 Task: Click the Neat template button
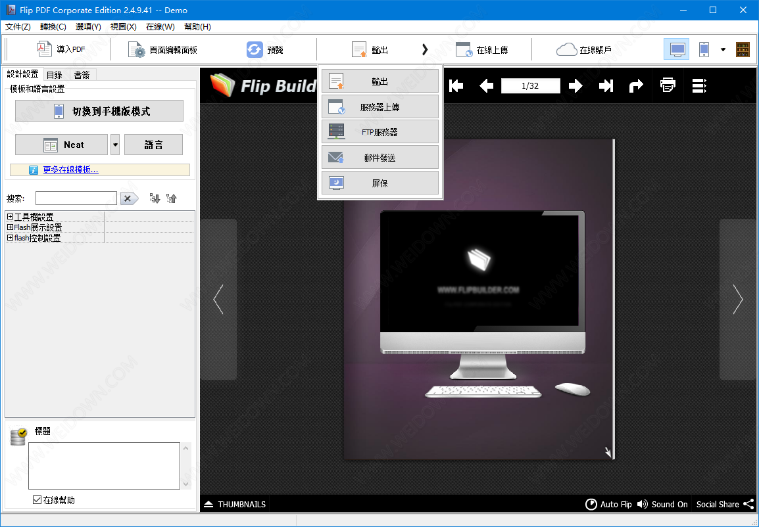pyautogui.click(x=61, y=145)
